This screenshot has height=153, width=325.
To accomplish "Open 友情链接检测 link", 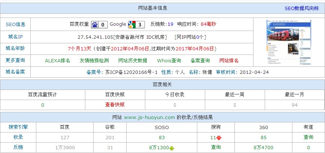I will point(94,60).
